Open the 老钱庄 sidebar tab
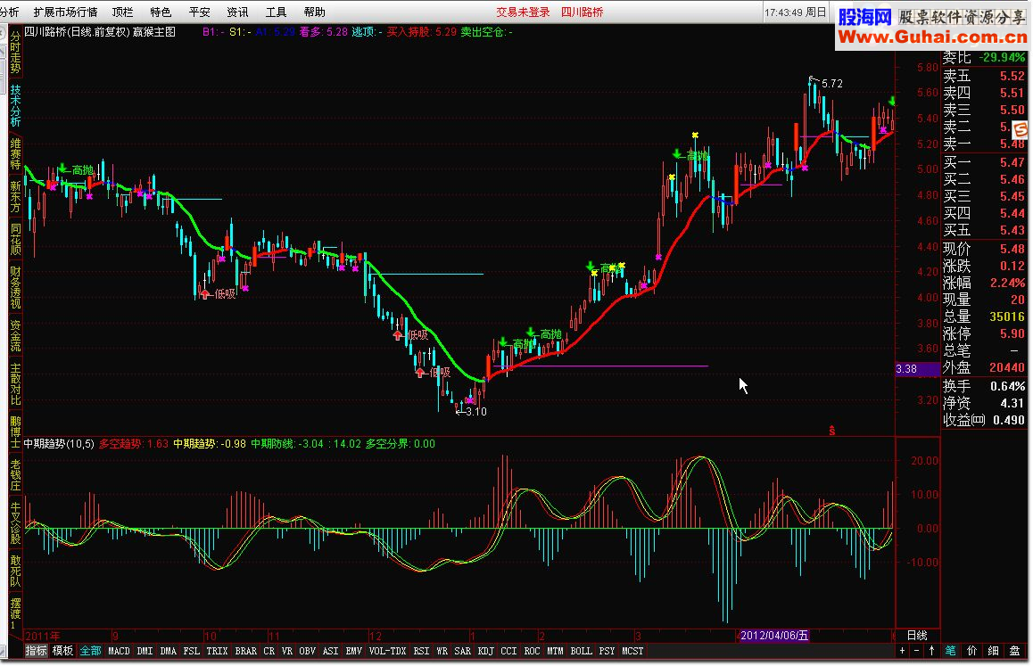 tap(15, 475)
